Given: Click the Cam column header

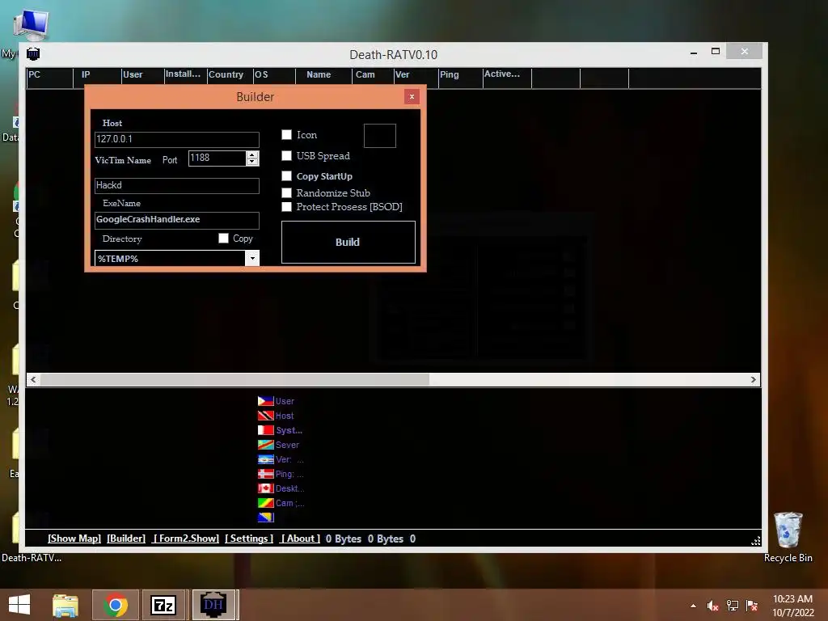Looking at the screenshot, I should click(373, 78).
